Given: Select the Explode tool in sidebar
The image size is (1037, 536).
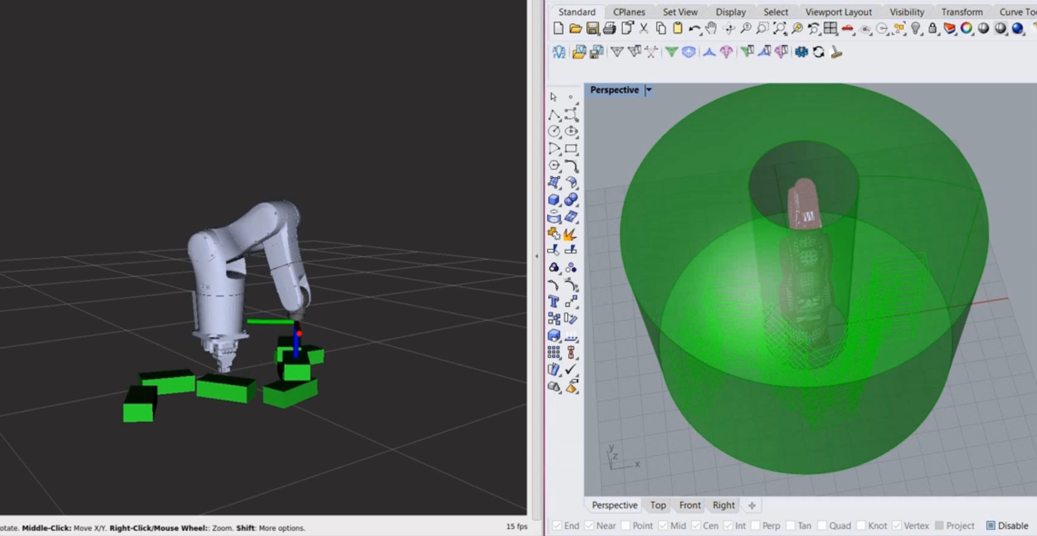Looking at the screenshot, I should tap(570, 233).
